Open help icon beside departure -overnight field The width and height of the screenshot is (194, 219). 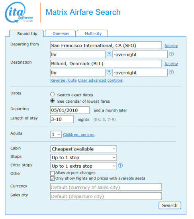click(171, 54)
